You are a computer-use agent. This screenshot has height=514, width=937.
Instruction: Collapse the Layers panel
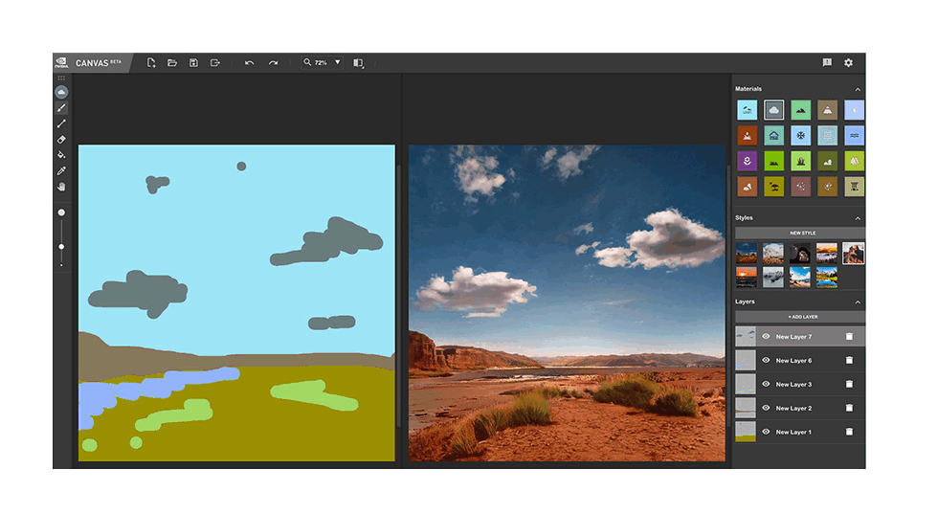(859, 302)
